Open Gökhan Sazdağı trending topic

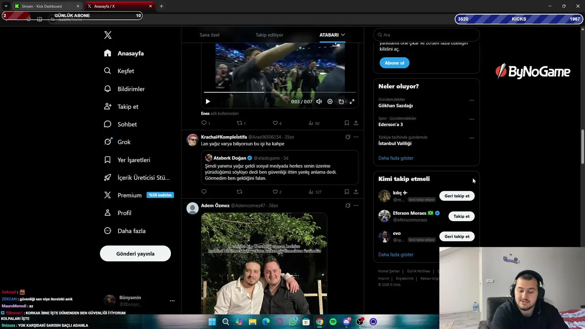(x=395, y=106)
